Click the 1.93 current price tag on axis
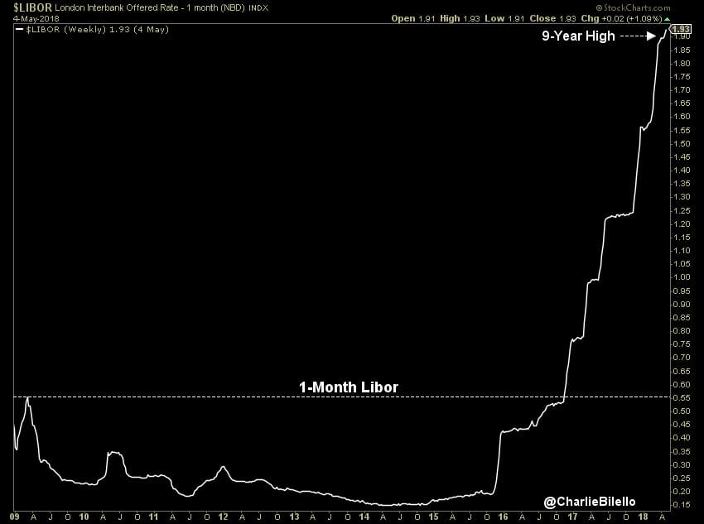 [681, 29]
